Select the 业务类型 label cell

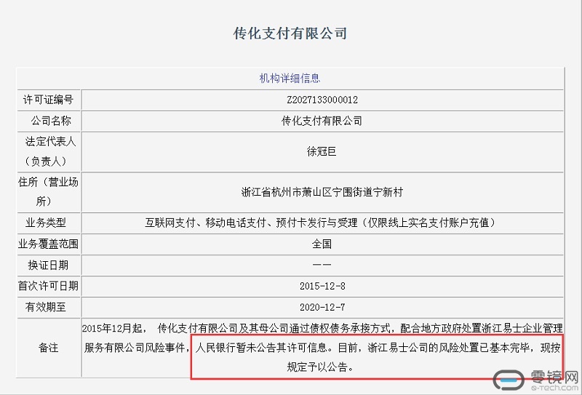(49, 223)
